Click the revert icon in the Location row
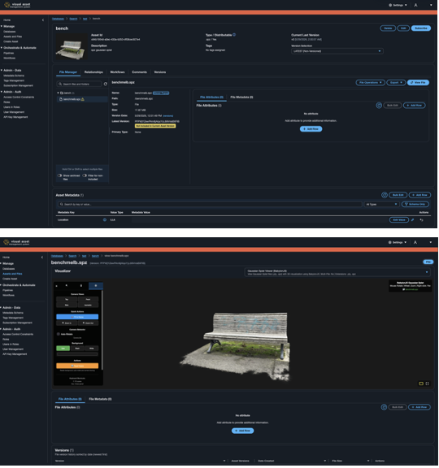 422,220
